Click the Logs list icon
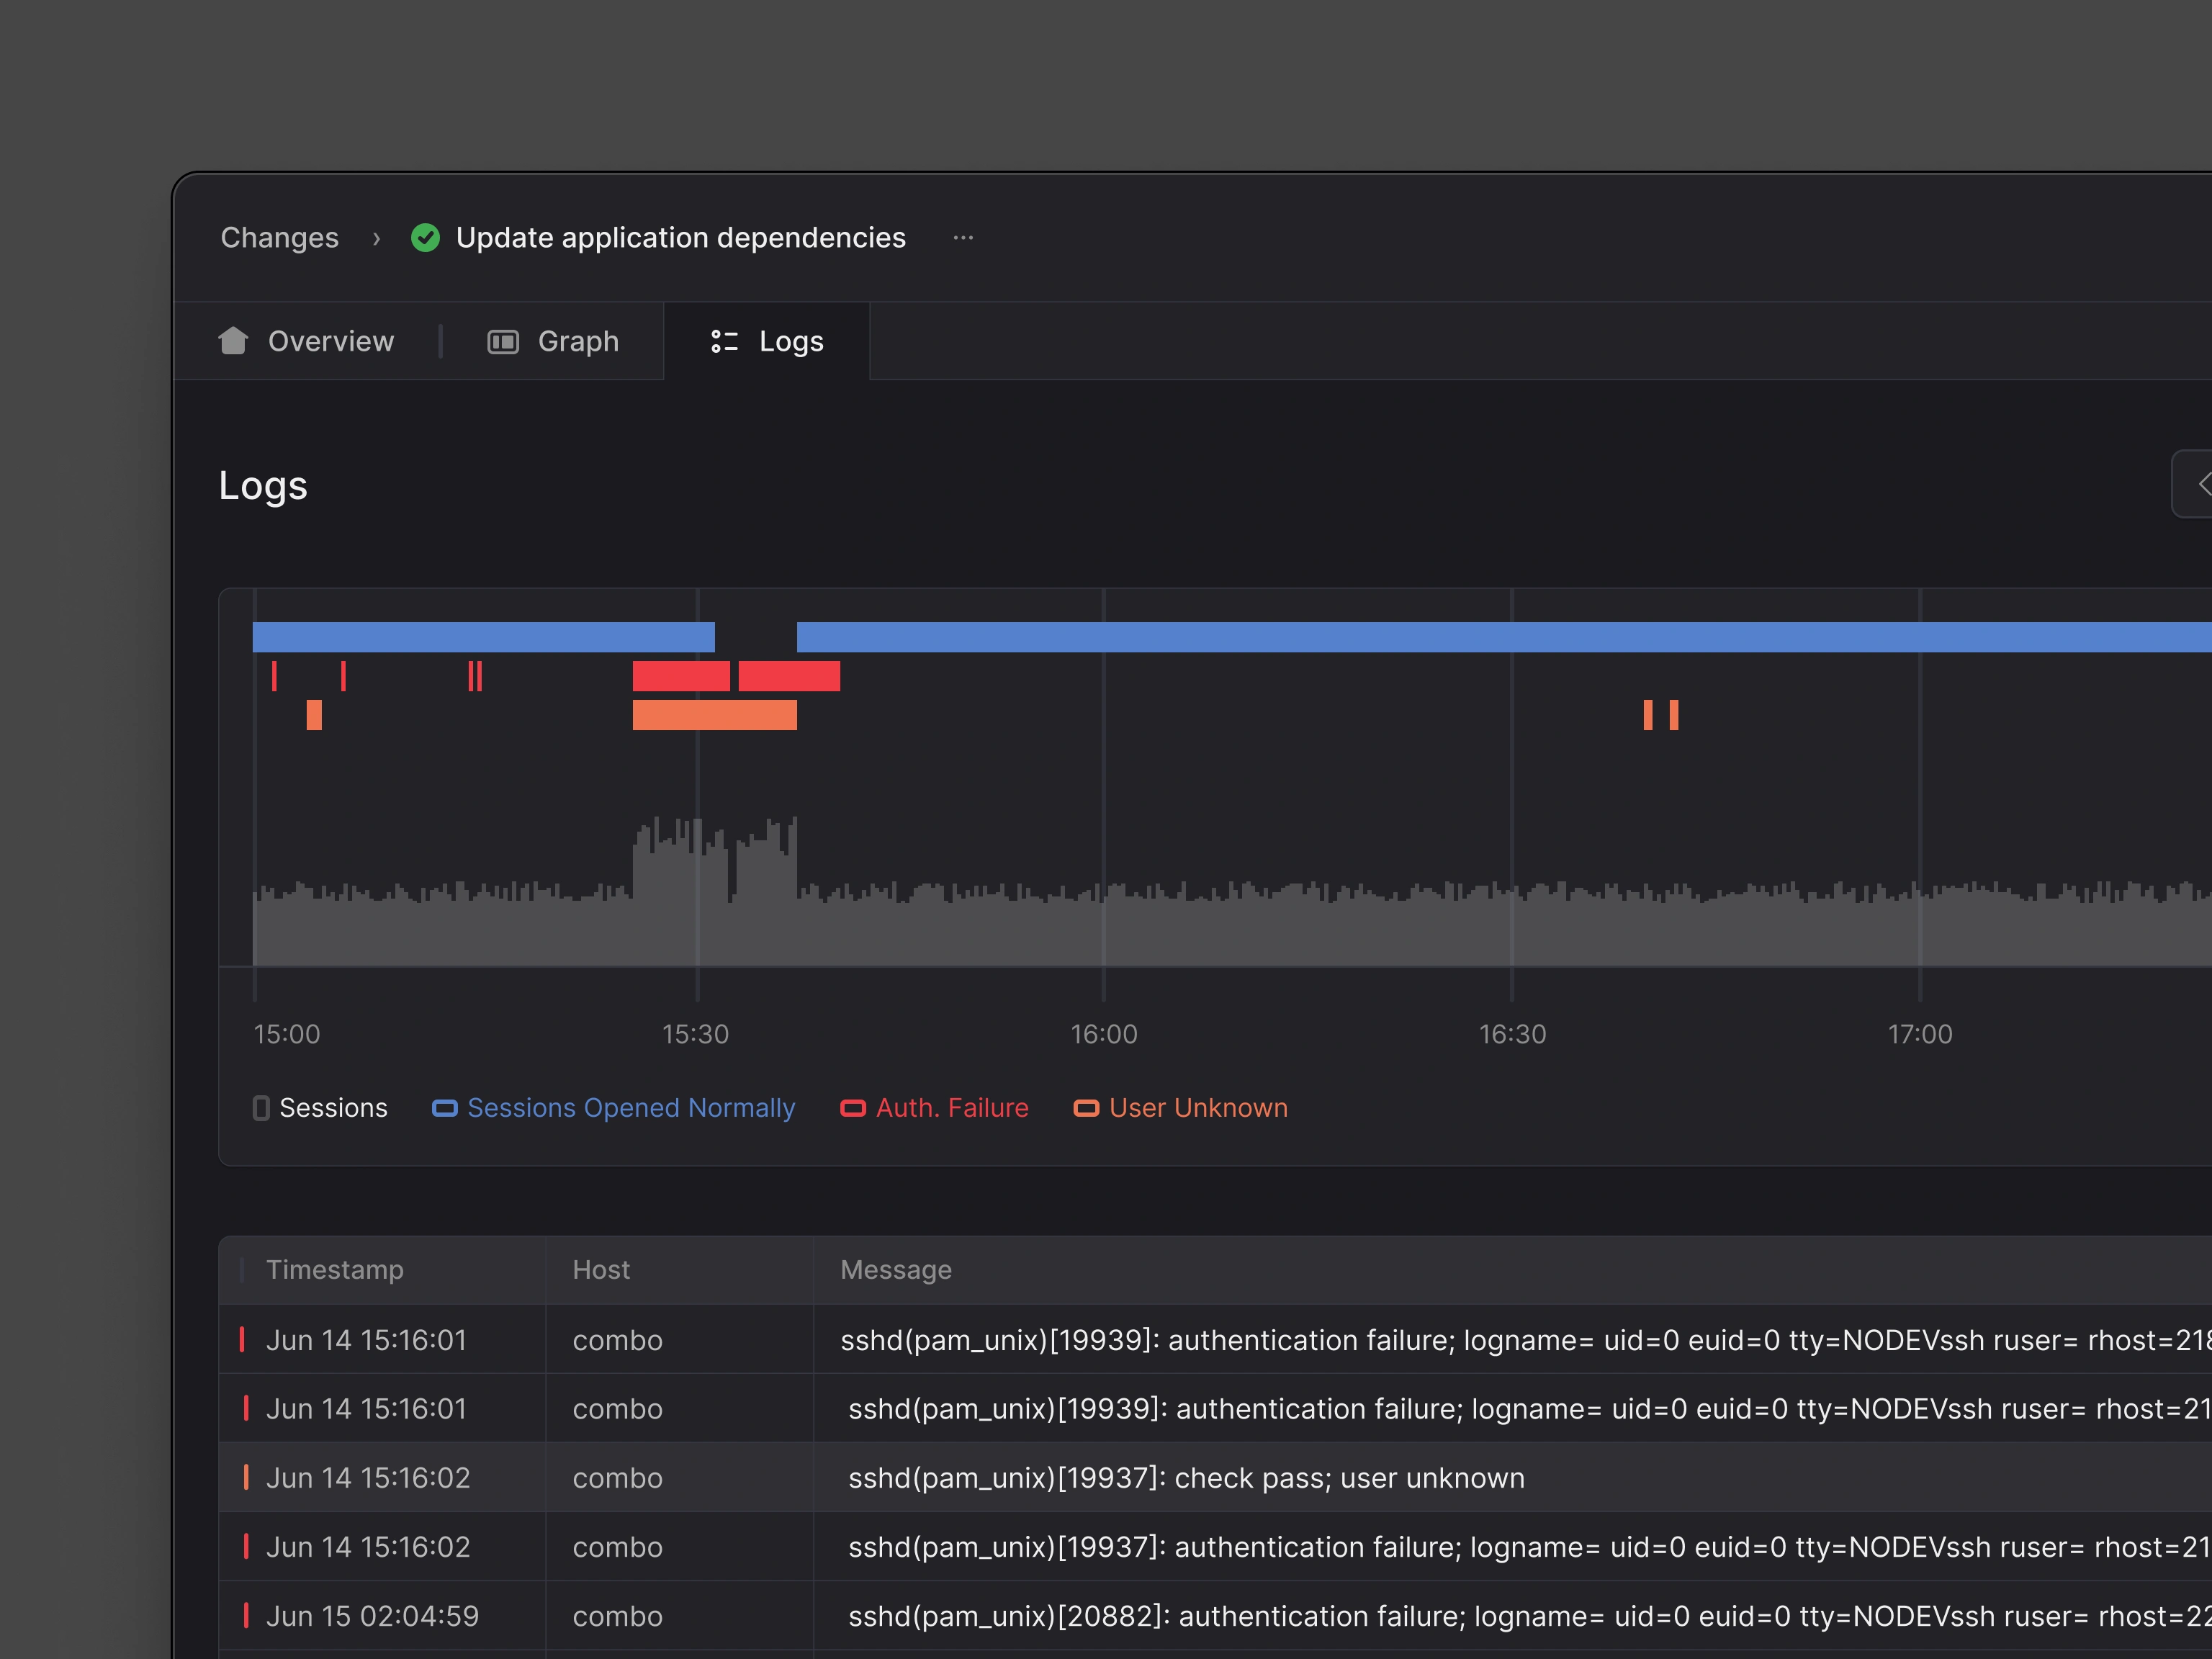Viewport: 2212px width, 1659px height. click(x=724, y=342)
